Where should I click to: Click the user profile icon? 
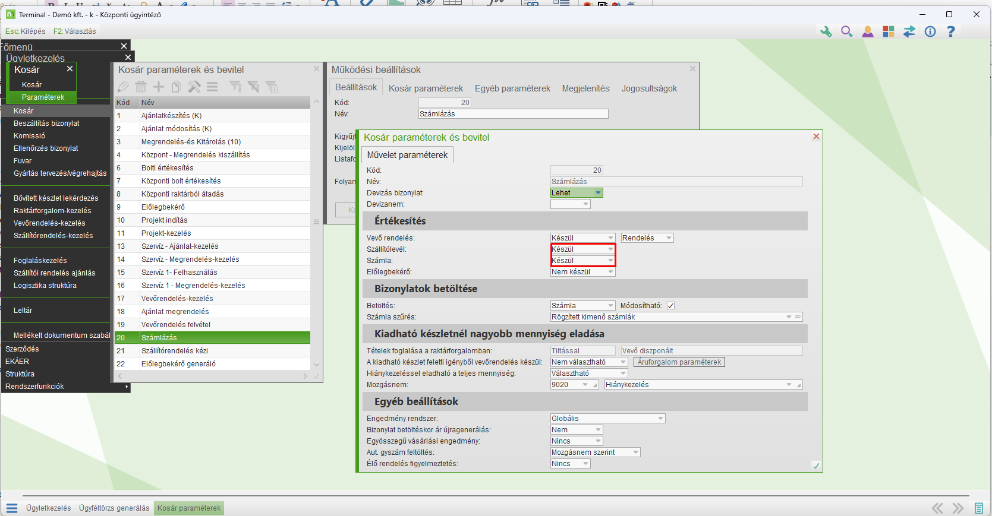click(x=868, y=32)
